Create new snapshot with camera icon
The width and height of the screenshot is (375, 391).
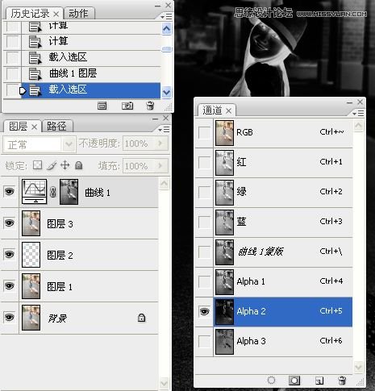[x=127, y=106]
